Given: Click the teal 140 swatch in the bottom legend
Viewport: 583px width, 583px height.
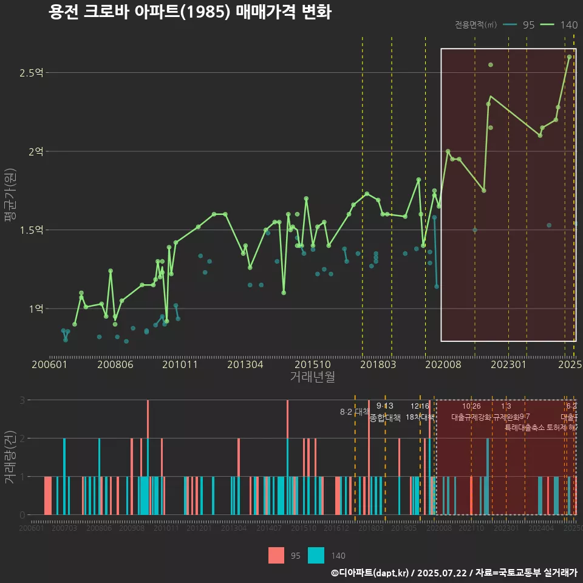Looking at the screenshot, I should pos(316,556).
